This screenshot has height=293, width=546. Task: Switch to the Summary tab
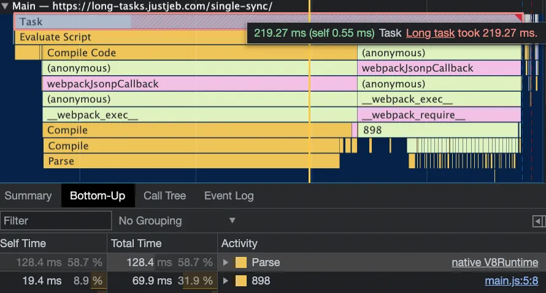pos(28,196)
